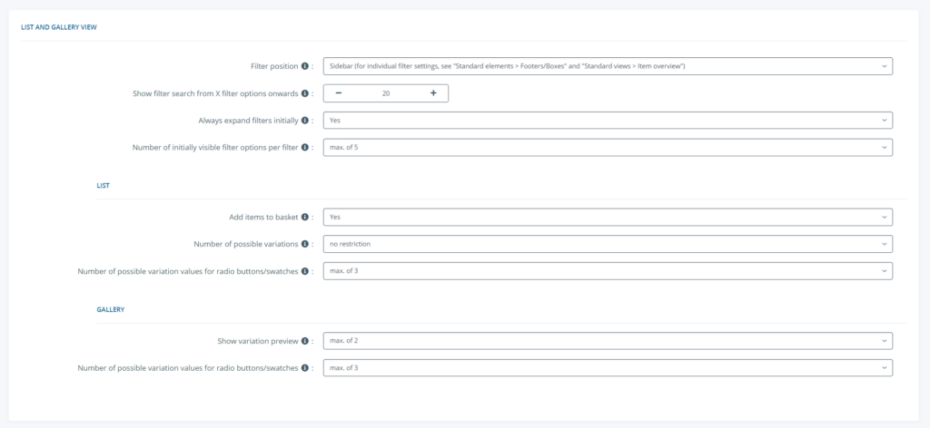Click info icon beside Number of possible variations
Viewport: 930px width, 428px height.
(305, 244)
